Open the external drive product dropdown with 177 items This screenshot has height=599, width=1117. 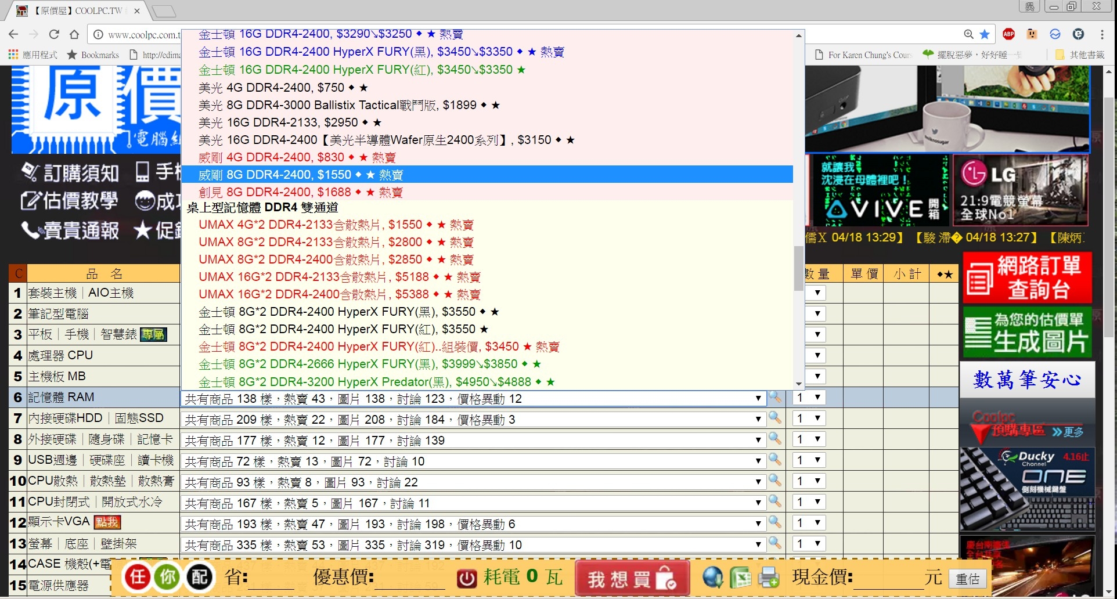pos(473,441)
